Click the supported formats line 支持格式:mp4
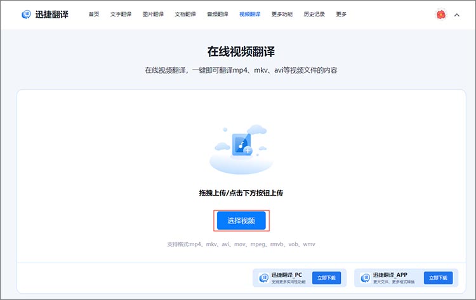476x300 pixels. click(x=241, y=244)
